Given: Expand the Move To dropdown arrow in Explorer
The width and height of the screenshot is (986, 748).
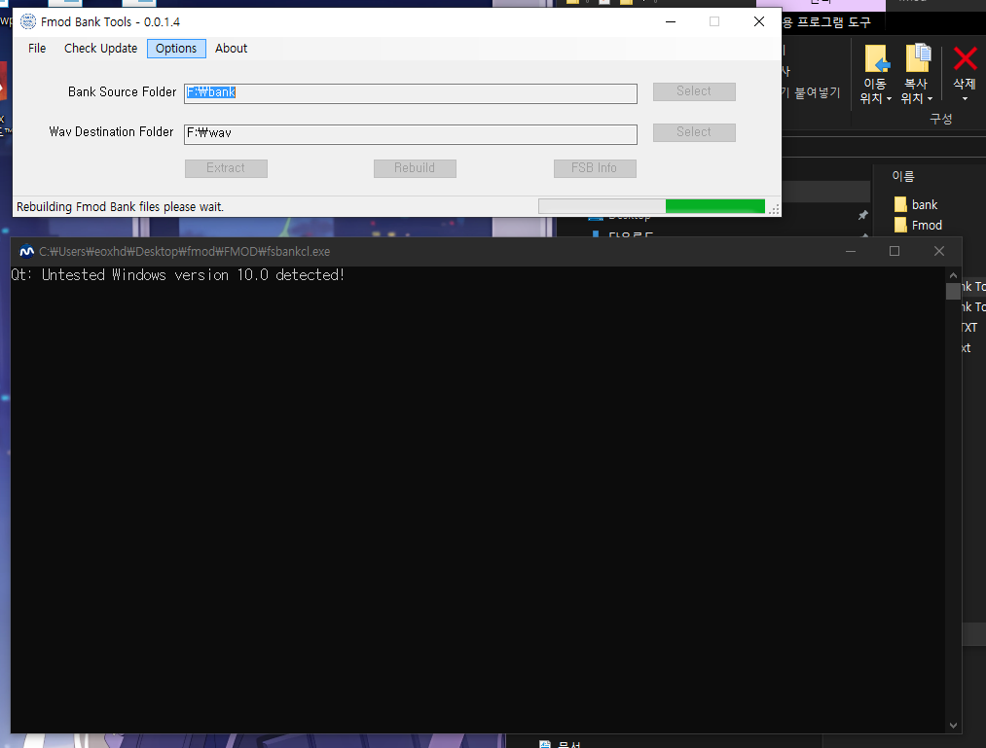Looking at the screenshot, I should (889, 98).
